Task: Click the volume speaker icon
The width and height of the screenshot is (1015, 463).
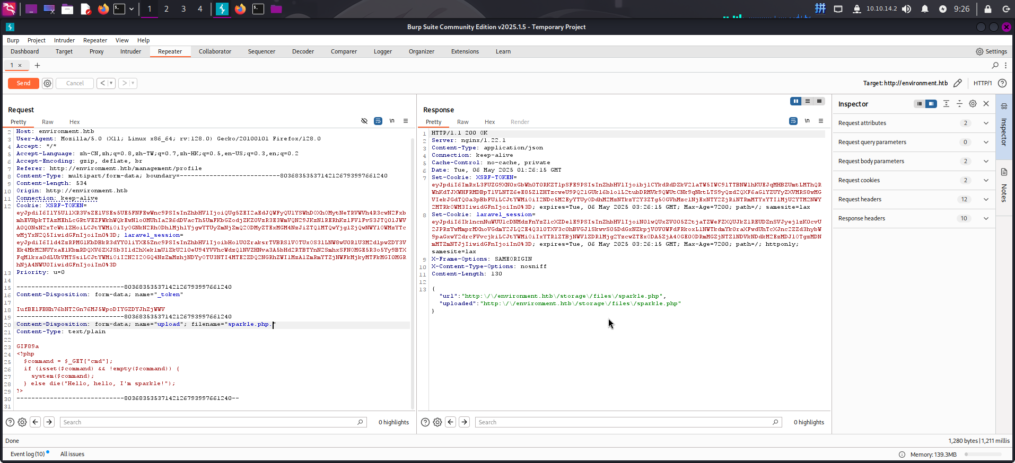Action: pos(907,8)
